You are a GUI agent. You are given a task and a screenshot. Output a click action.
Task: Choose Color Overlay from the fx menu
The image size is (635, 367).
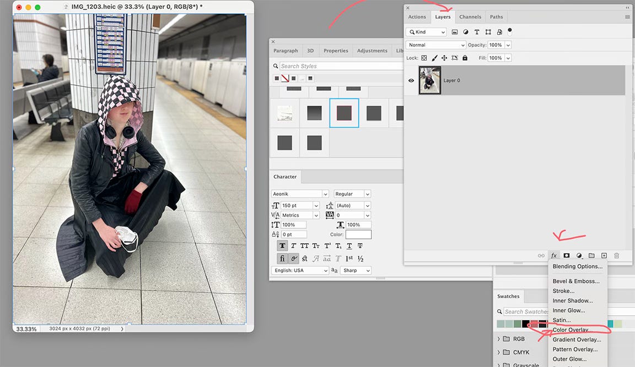[x=572, y=330]
